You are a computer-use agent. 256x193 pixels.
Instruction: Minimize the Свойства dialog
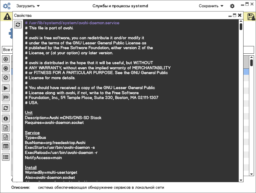click(x=230, y=16)
